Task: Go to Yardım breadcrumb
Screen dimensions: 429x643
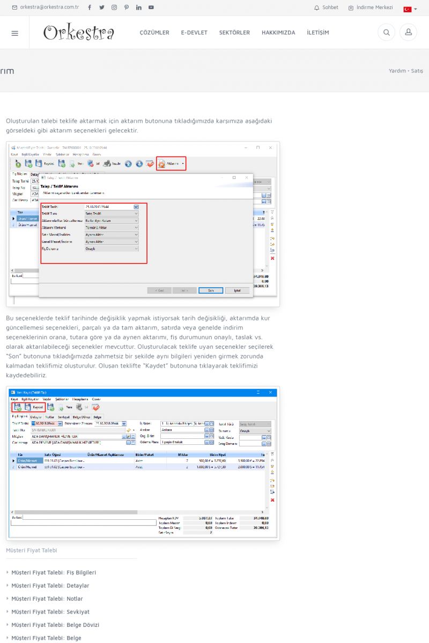Action: click(x=397, y=71)
